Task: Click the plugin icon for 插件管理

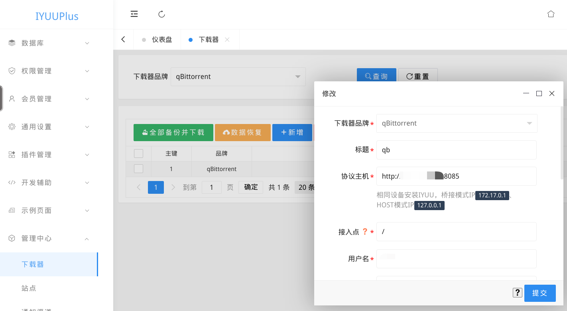Action: point(12,155)
